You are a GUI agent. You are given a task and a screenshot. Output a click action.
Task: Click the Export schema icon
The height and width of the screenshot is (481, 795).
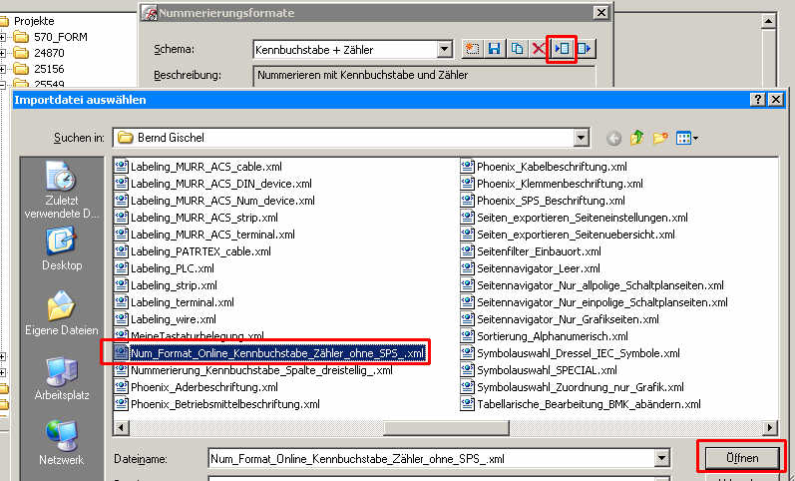tap(585, 49)
